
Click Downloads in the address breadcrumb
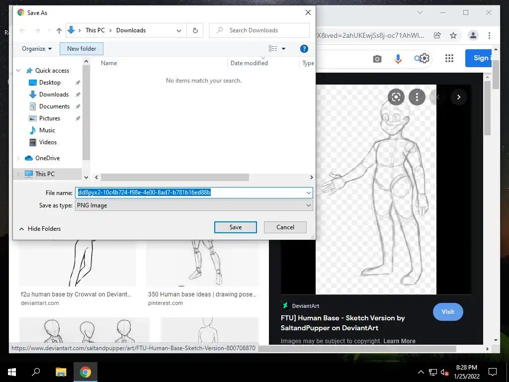131,30
